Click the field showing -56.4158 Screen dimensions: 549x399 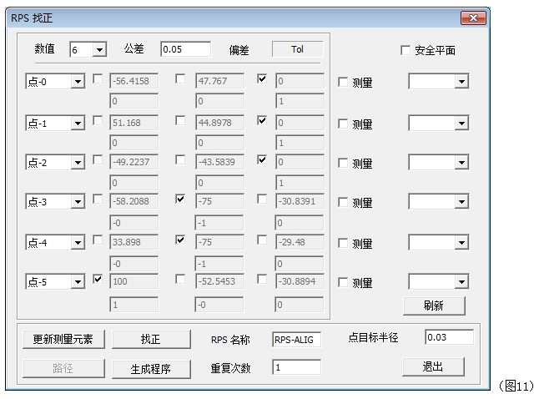[x=134, y=81]
